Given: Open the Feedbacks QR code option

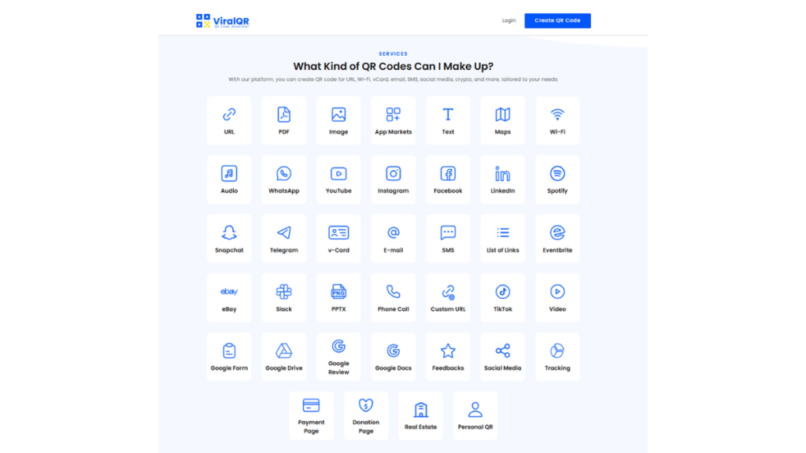Looking at the screenshot, I should tap(448, 357).
